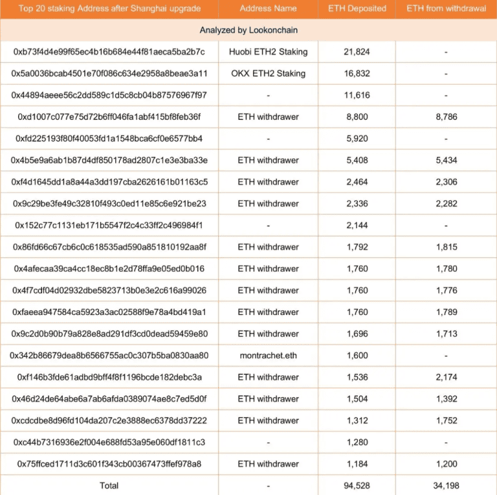Click the Address Name column header
497x495 pixels.
(268, 8)
